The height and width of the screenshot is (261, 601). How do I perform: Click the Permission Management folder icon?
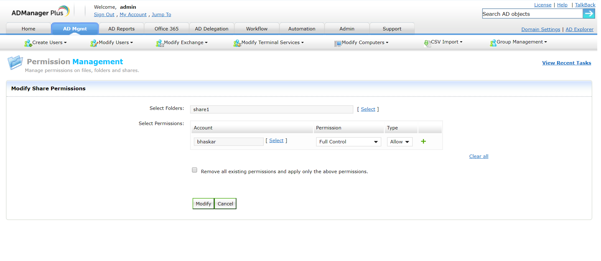15,62
